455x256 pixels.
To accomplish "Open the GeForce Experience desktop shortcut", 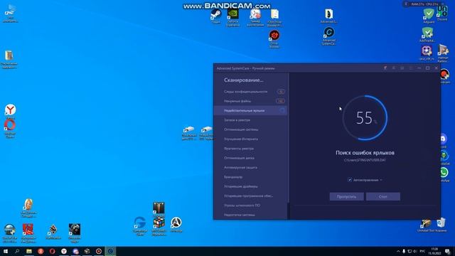I will 232,17.
